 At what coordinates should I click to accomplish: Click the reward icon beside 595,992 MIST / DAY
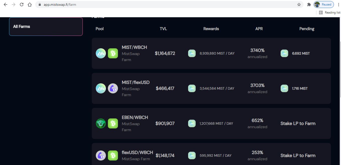click(x=192, y=155)
